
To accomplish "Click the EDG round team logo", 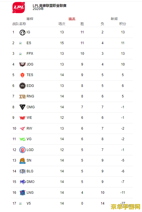I will click(22, 86).
